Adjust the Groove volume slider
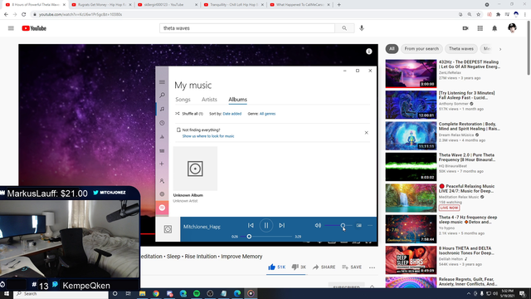Viewport: 531px width, 299px height. pos(339,225)
